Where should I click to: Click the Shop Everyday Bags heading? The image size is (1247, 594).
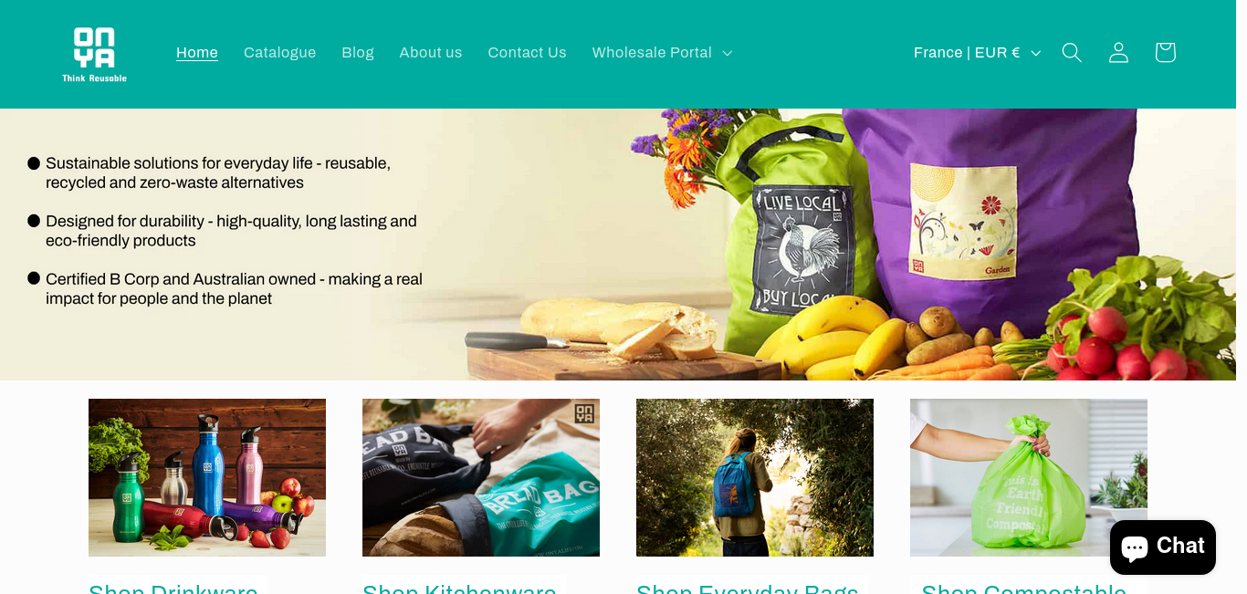point(748,588)
